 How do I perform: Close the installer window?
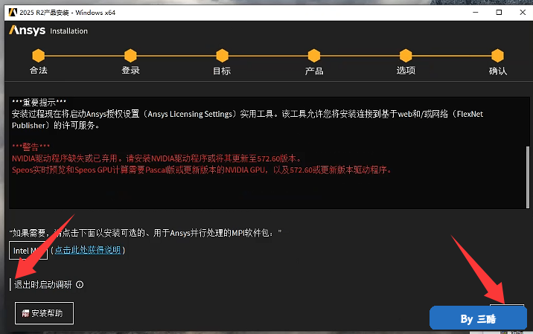[523, 13]
